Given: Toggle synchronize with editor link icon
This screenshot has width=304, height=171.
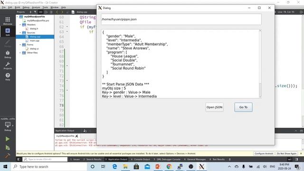Looking at the screenshot, I should 40,12.
